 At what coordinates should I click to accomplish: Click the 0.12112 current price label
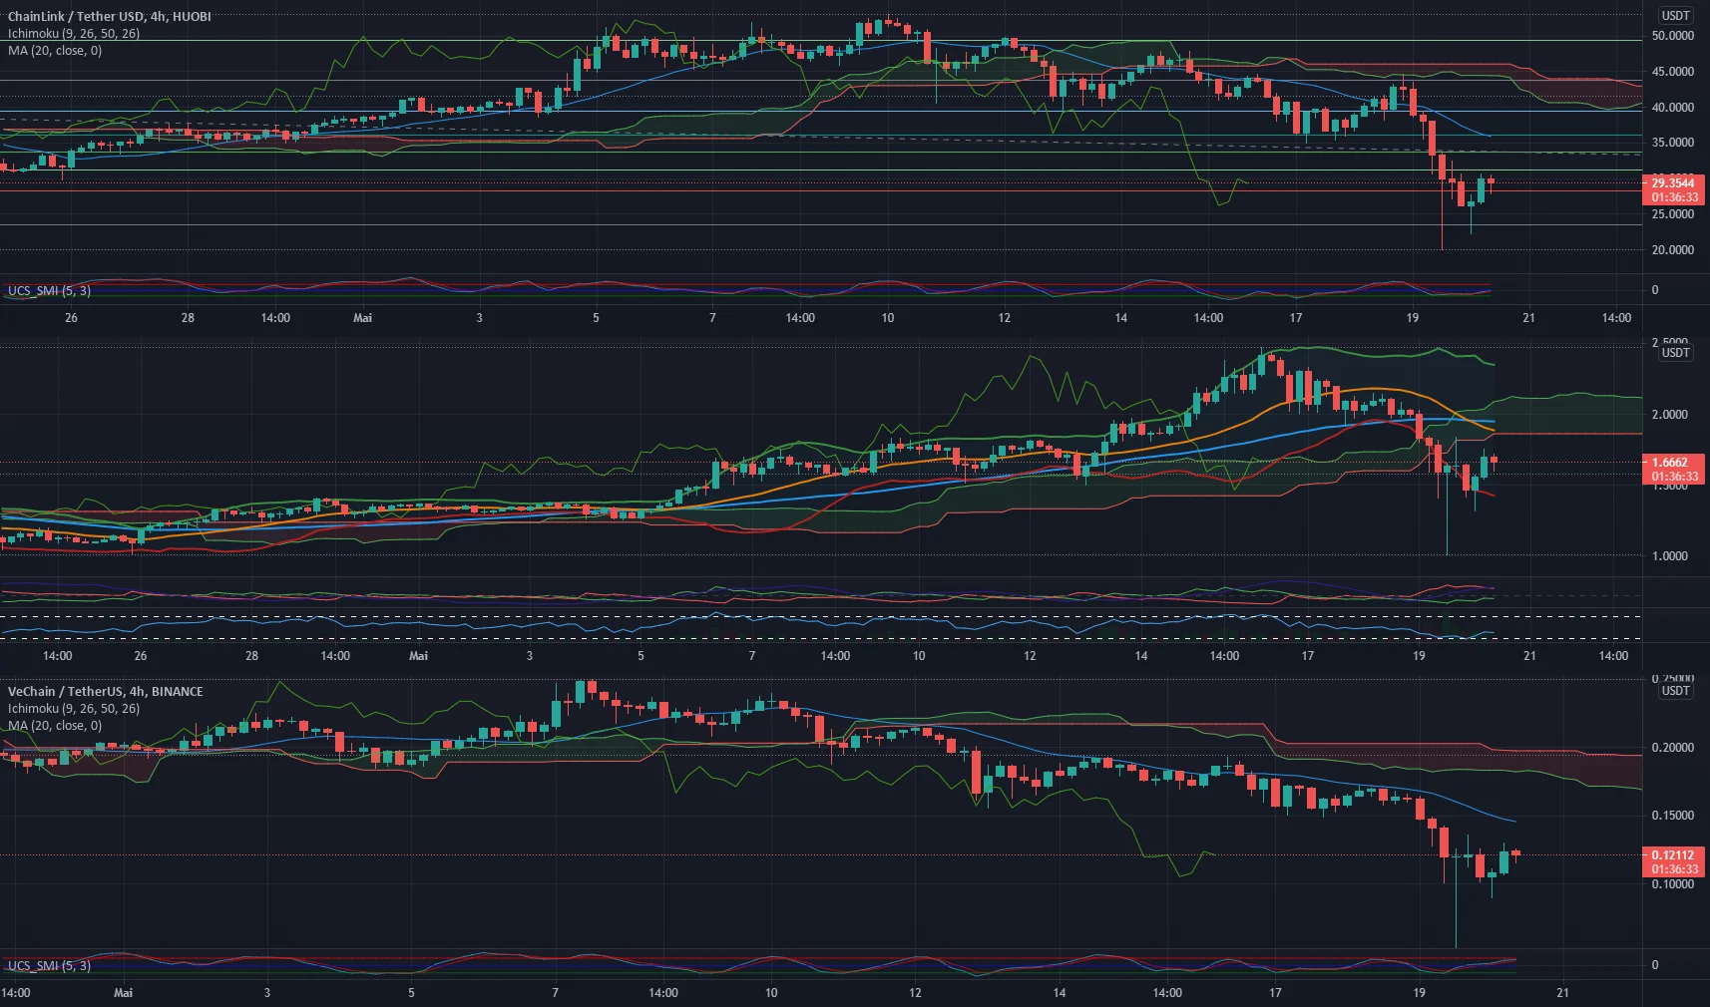[1673, 855]
